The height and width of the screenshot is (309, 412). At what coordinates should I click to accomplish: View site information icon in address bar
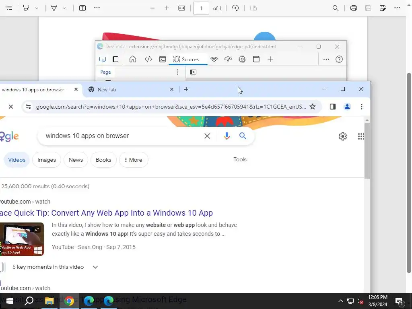click(x=28, y=107)
